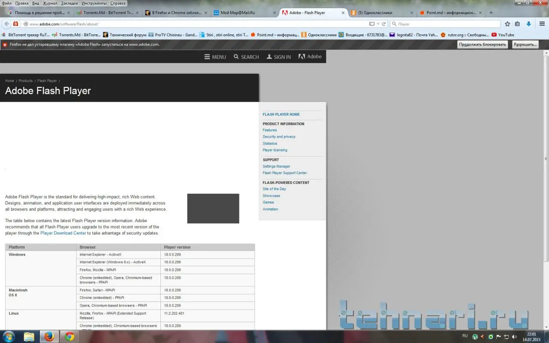
Task: Open the Журнал menu
Action: 50,3
